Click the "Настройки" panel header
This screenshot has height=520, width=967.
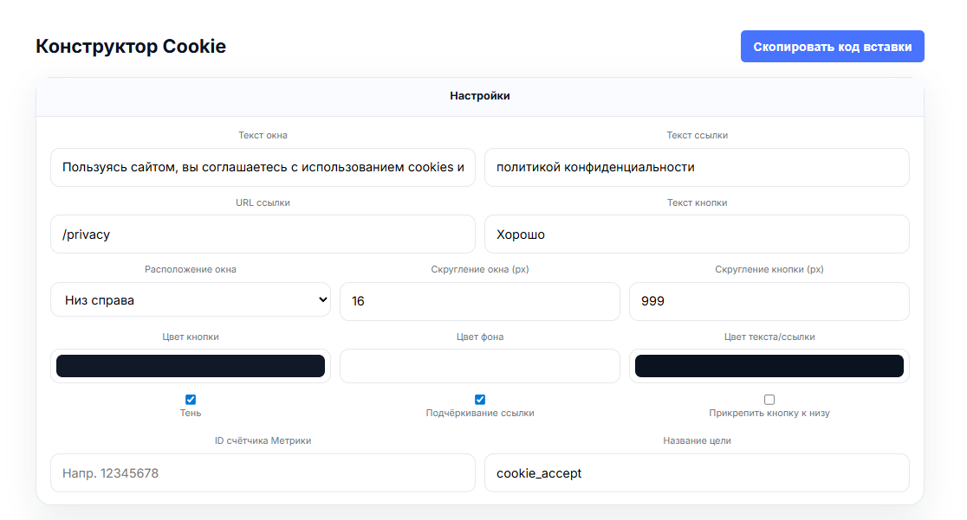click(x=480, y=96)
